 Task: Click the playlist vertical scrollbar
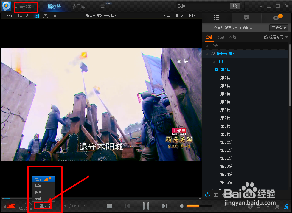tap(290, 75)
